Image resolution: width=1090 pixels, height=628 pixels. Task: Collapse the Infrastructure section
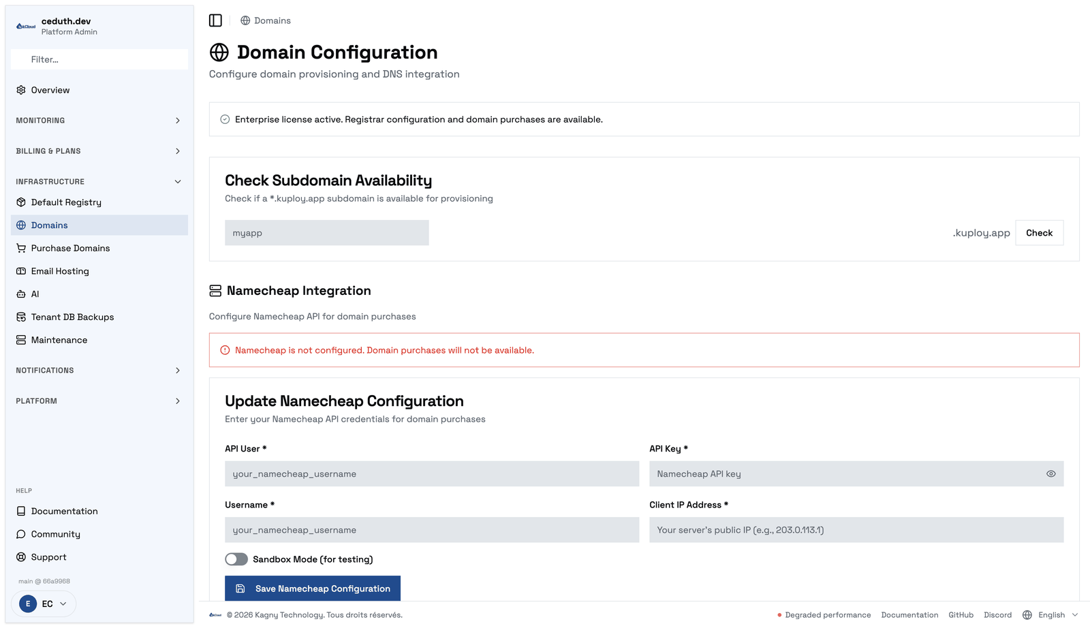[x=99, y=182]
